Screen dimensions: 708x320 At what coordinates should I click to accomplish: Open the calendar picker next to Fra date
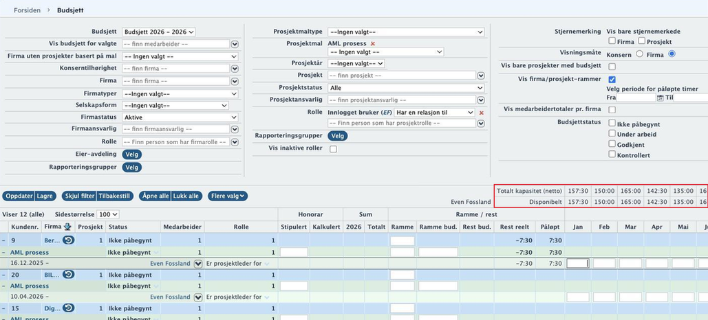point(660,98)
